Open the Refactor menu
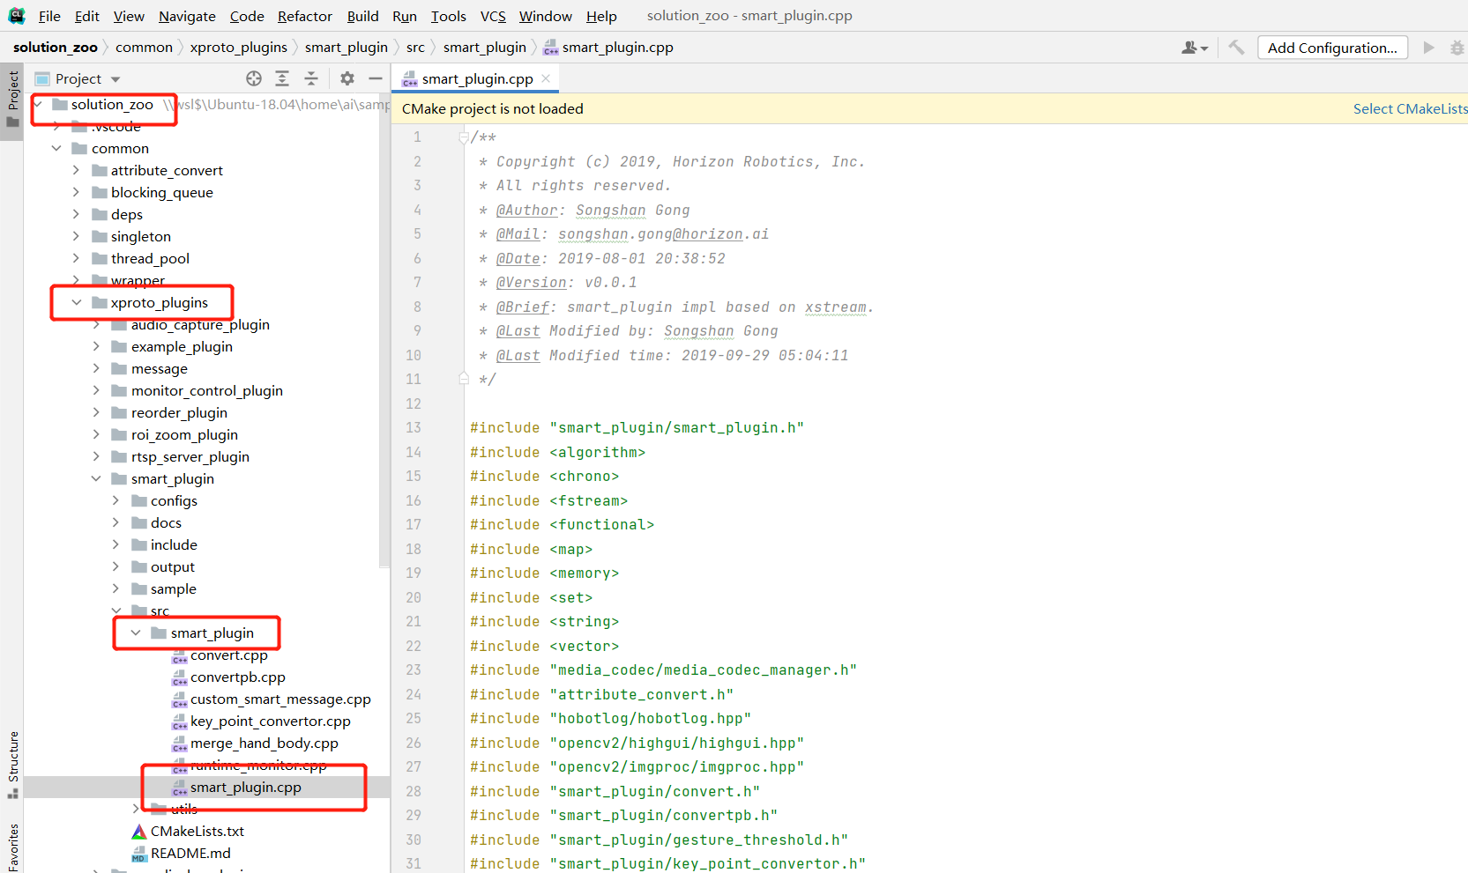Viewport: 1468px width, 873px height. pos(304,16)
